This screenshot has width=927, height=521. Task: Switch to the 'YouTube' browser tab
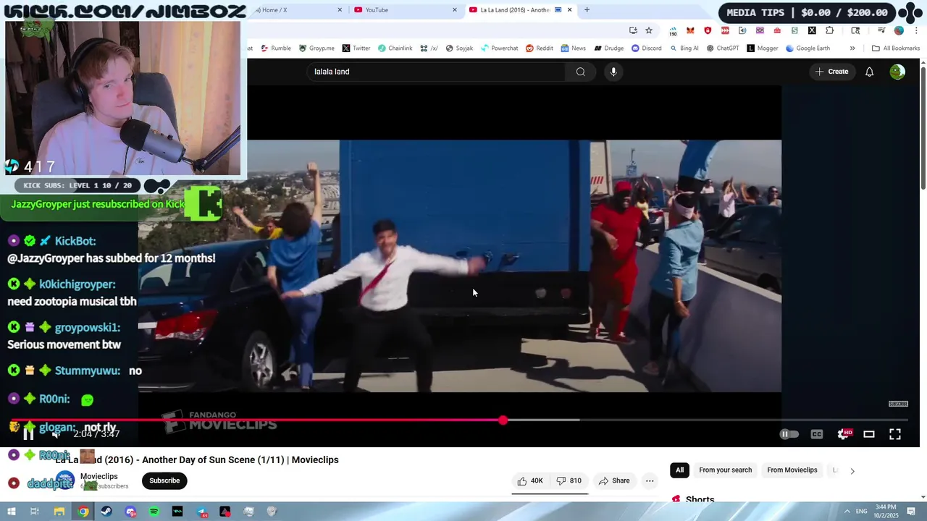pos(404,10)
